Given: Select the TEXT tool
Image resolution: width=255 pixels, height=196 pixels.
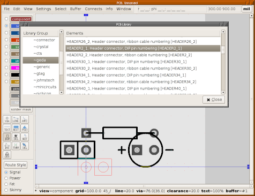Looking at the screenshot, I should click(x=7, y=128).
